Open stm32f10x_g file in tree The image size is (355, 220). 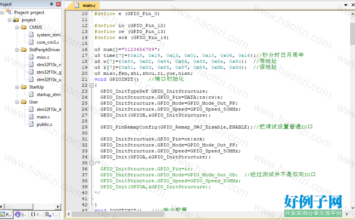coord(49,72)
